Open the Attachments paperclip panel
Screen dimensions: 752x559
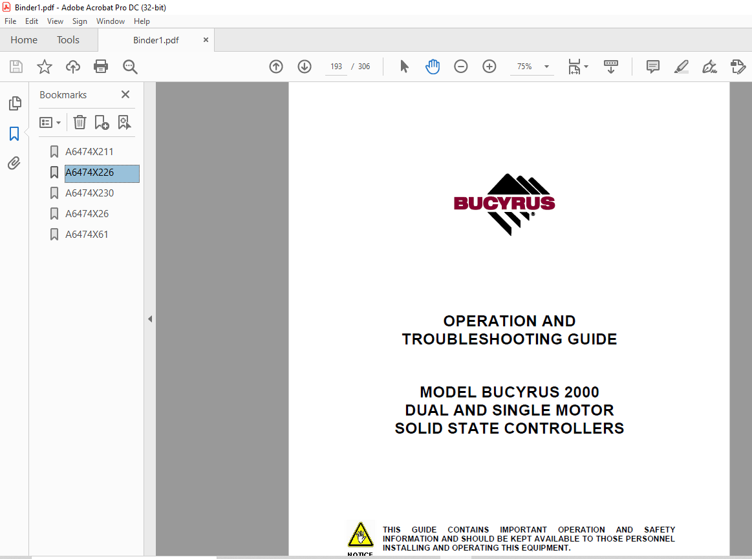14,163
